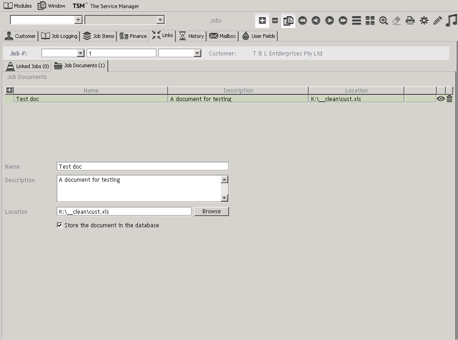Viewport: 458px width, 340px height.
Task: Switch to grid view icon
Action: click(x=370, y=21)
